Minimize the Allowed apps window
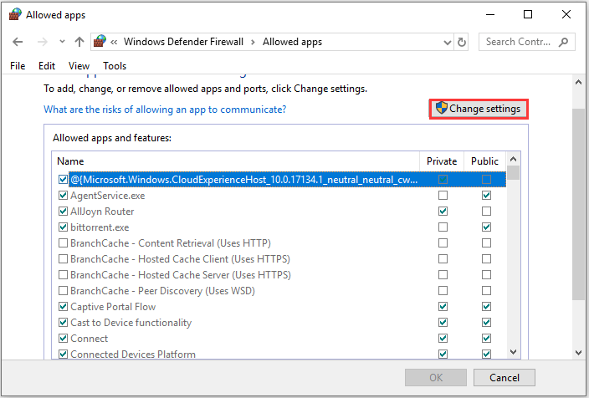Viewport: 589px width, 398px height. (489, 15)
